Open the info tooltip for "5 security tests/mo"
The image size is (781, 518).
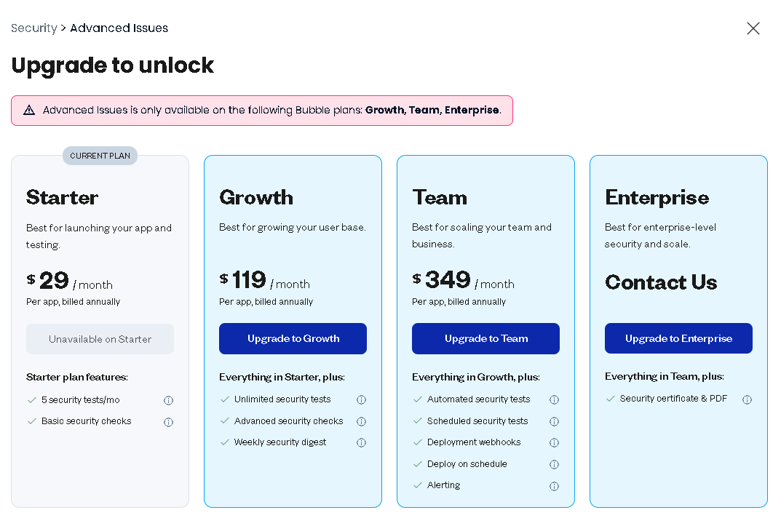[x=168, y=400]
